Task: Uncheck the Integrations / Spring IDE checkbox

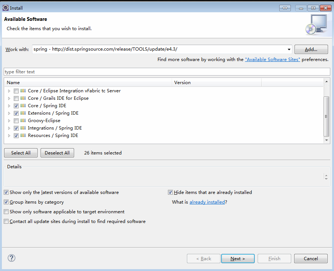Action: [16, 128]
